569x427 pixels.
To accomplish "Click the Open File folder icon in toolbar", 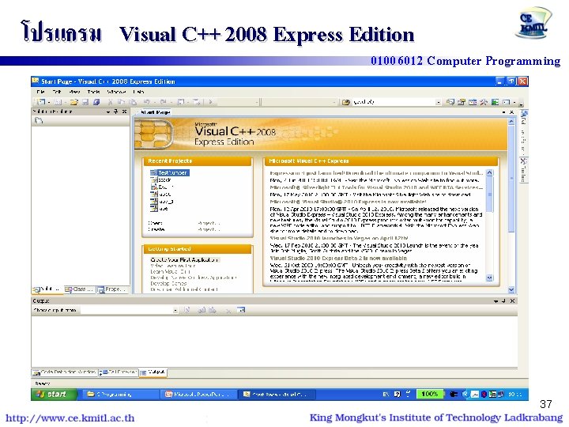I will (74, 102).
